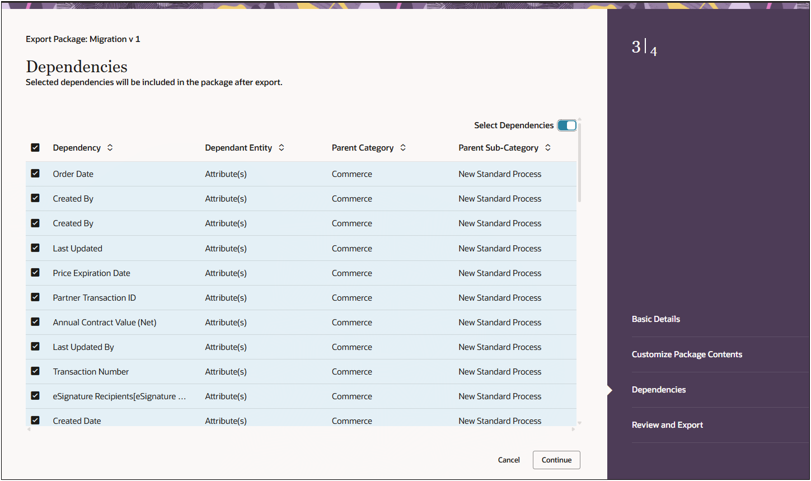Uncheck the Last Updated By checkbox
The image size is (811, 481).
(x=35, y=347)
